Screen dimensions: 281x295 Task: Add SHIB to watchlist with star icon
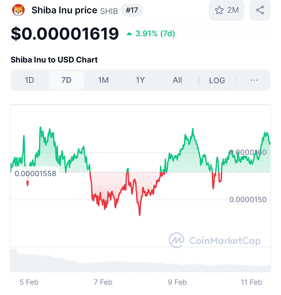tap(219, 10)
